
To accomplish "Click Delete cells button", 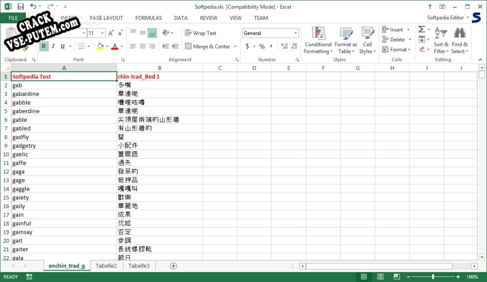I will tap(393, 40).
